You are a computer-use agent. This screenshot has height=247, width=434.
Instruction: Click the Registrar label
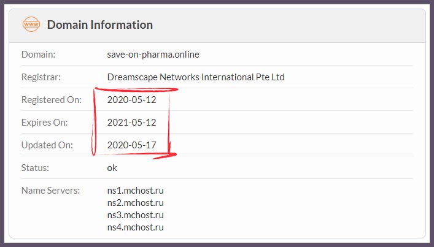[x=41, y=77]
